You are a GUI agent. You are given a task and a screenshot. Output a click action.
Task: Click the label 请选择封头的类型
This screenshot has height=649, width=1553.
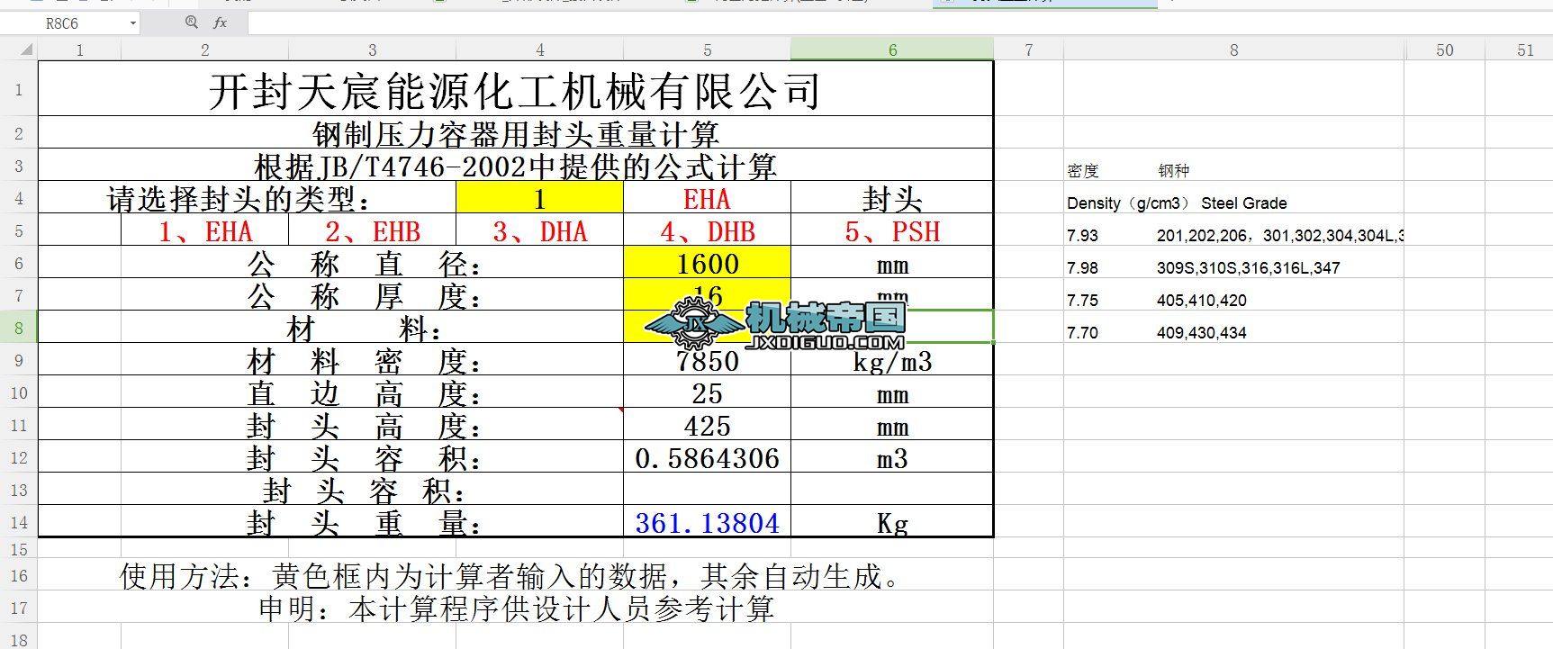click(239, 199)
